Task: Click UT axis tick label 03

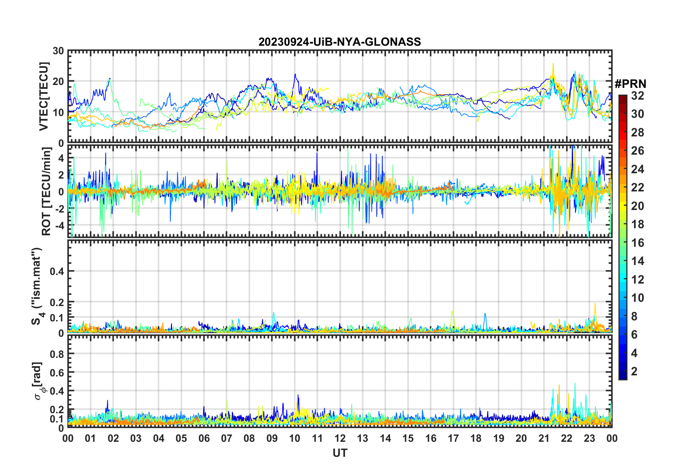Action: pyautogui.click(x=136, y=438)
